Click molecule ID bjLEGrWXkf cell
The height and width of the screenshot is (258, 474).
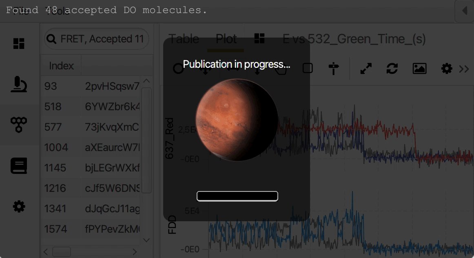pos(112,168)
